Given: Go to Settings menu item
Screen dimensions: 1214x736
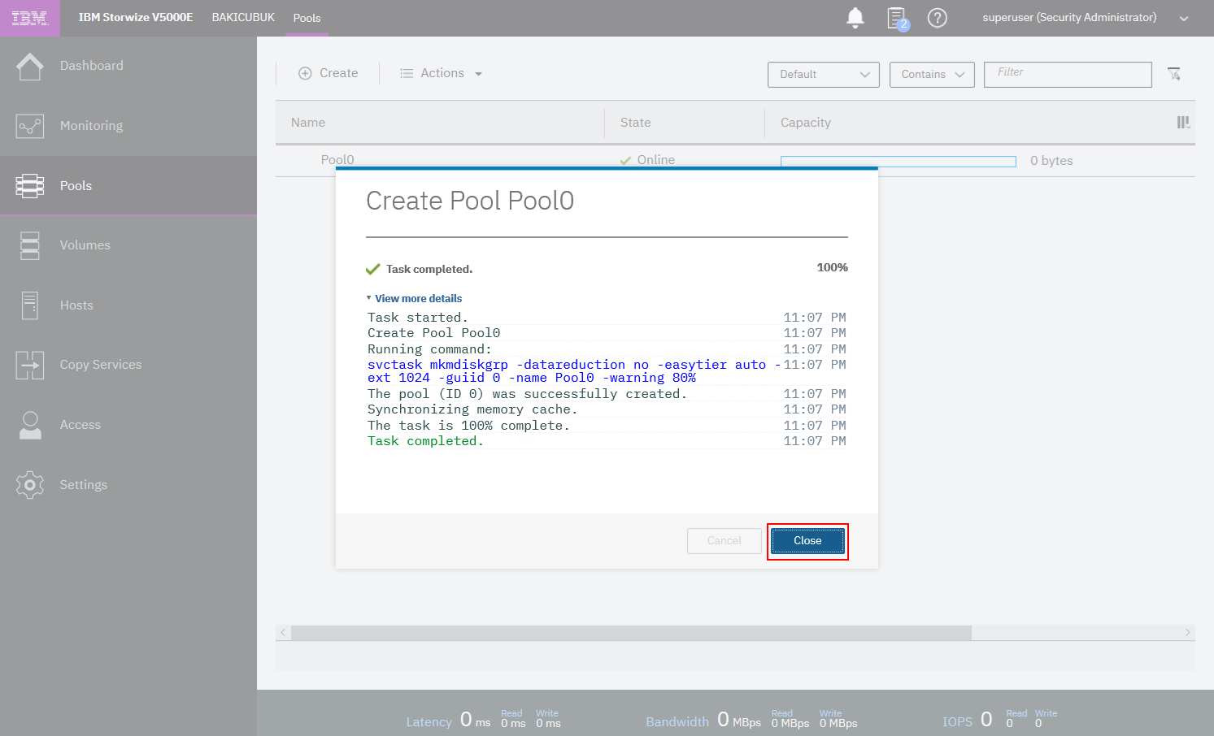Looking at the screenshot, I should point(84,485).
